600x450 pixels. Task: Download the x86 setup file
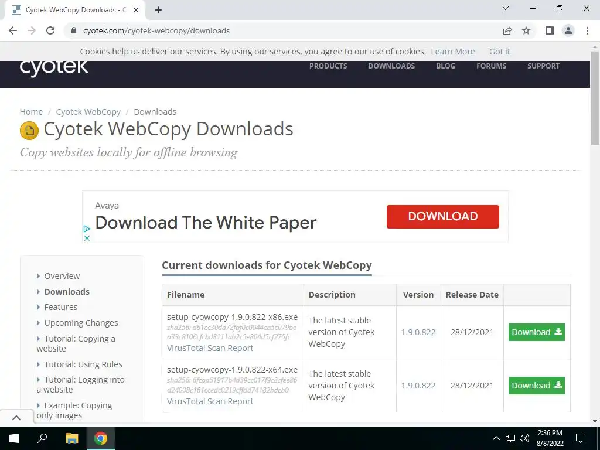point(537,332)
